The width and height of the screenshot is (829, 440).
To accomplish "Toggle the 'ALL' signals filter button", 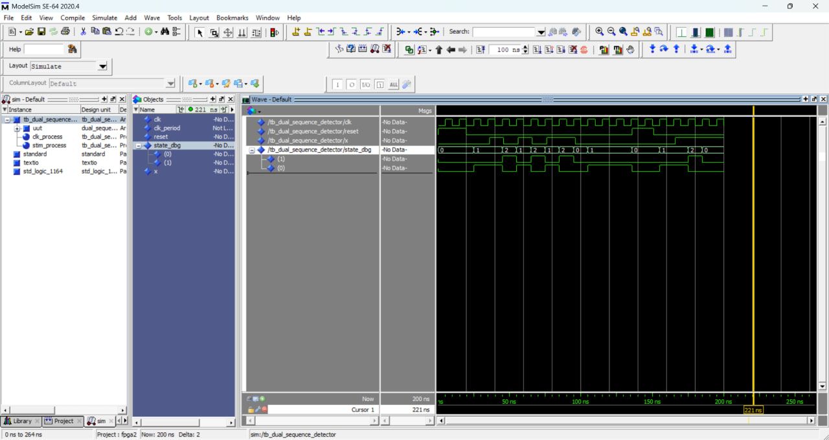I will [x=394, y=84].
